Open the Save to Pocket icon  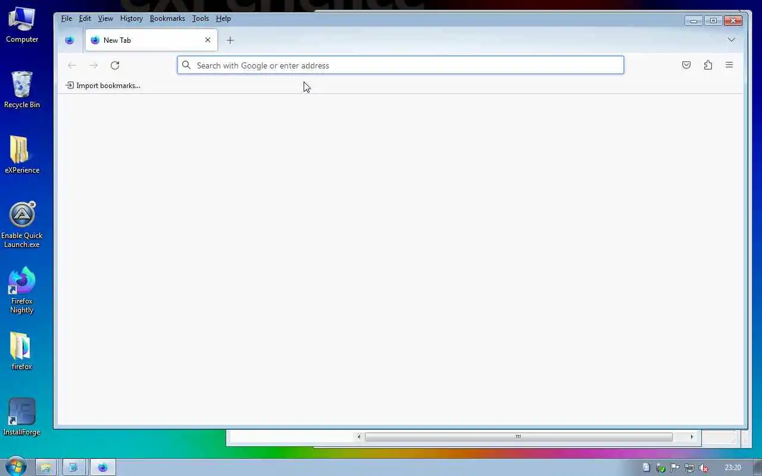coord(686,65)
